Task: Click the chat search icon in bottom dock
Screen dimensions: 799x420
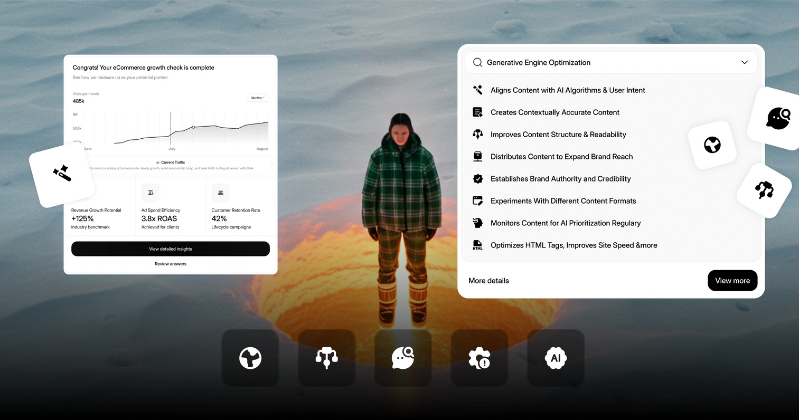Action: pos(403,358)
